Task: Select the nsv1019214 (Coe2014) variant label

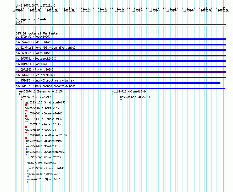Action: coord(31,64)
